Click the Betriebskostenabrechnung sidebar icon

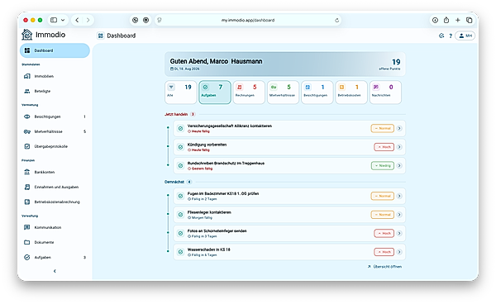(27, 202)
